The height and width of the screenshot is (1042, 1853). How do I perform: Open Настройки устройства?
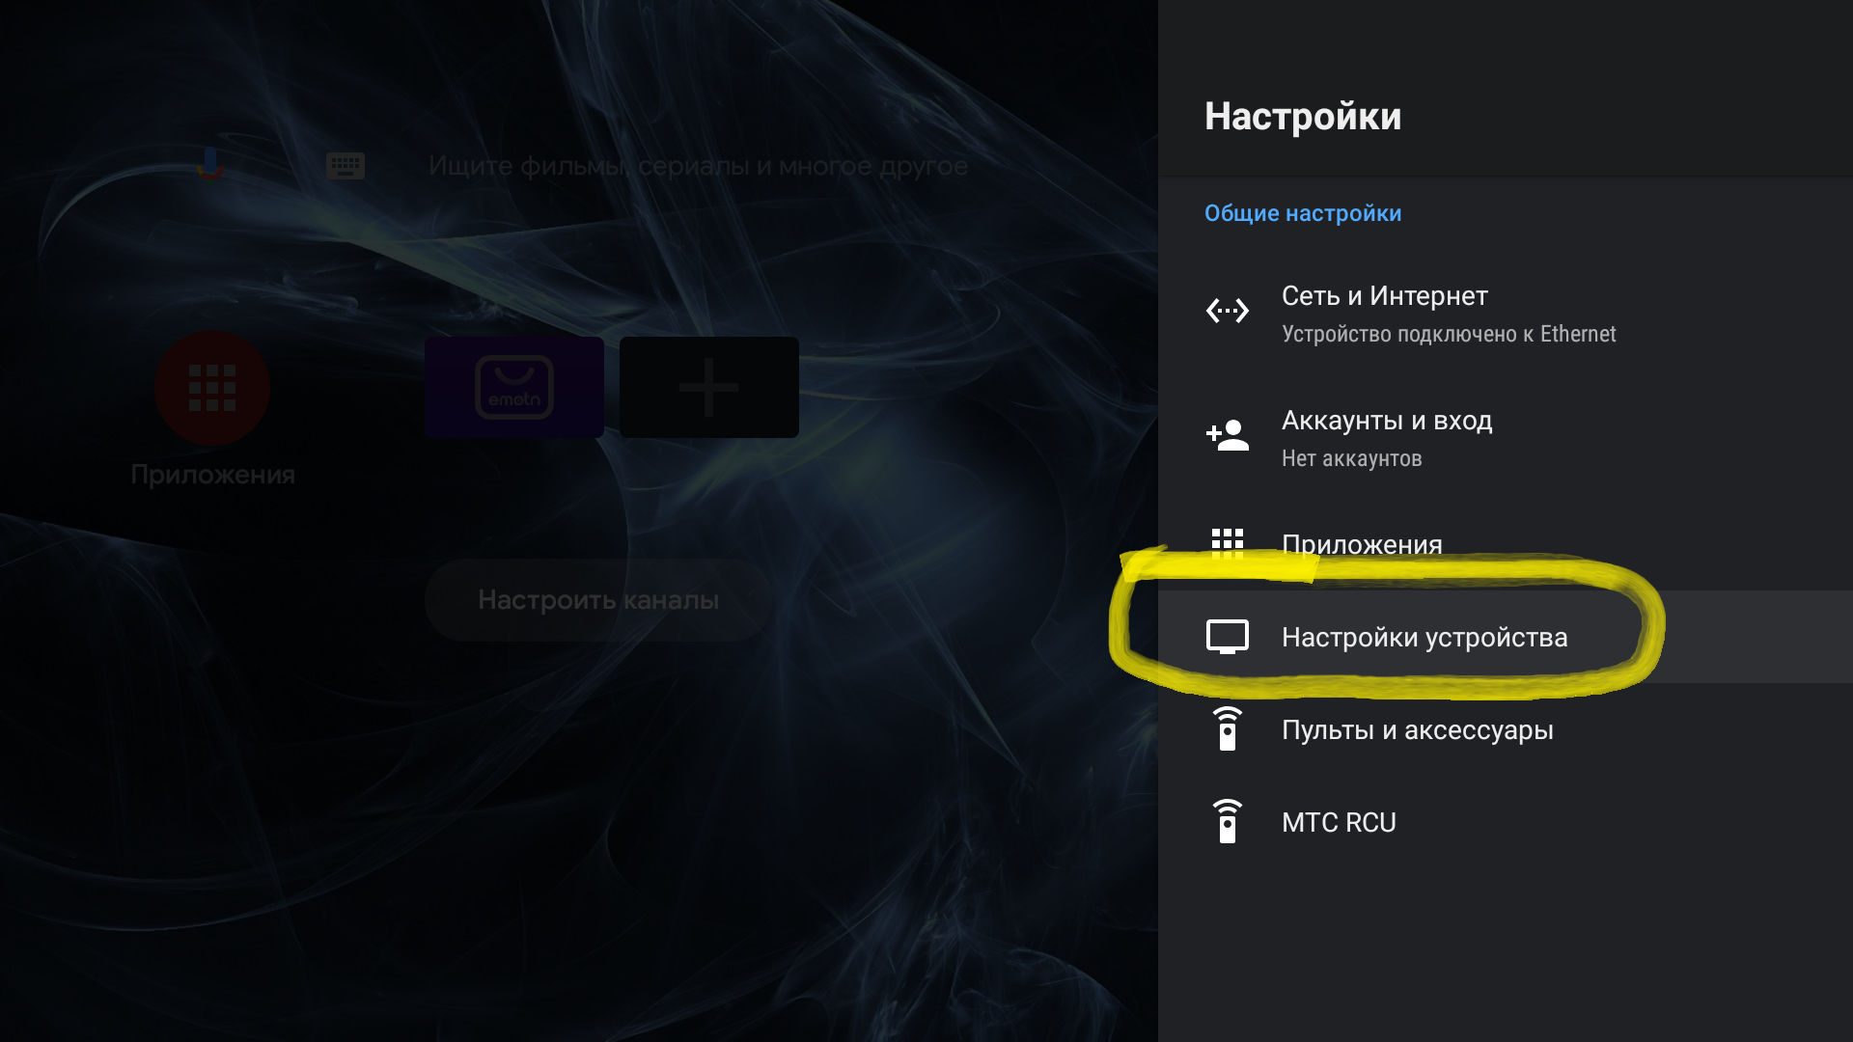click(1506, 637)
